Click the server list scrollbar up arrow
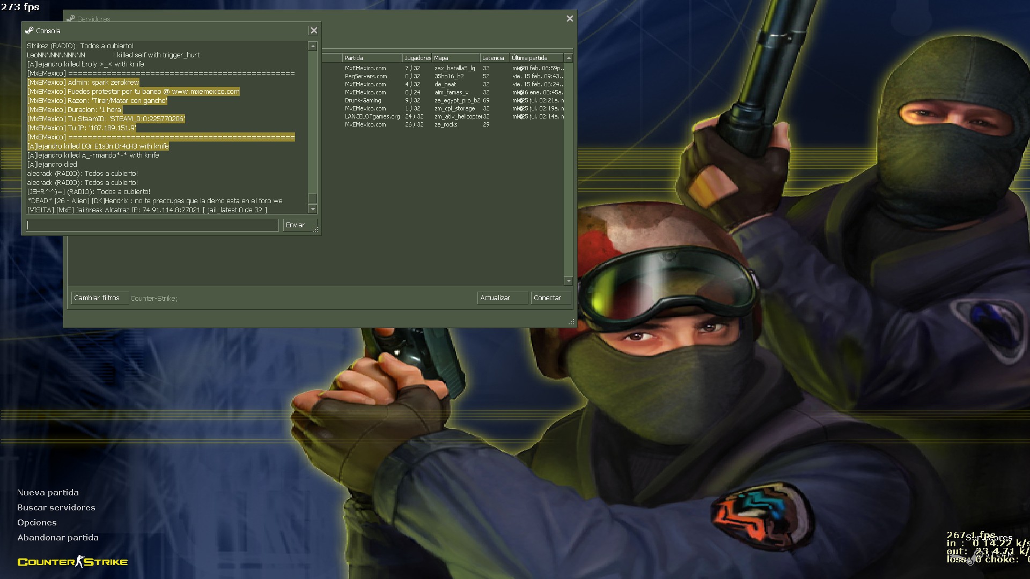This screenshot has height=579, width=1030. tap(569, 58)
